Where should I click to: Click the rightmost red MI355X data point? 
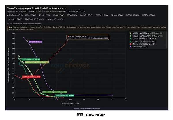pos(63,97)
